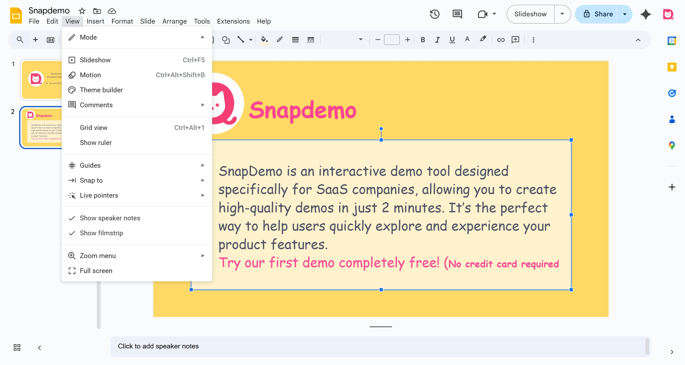
Task: Start the Slideshow button
Action: click(530, 14)
